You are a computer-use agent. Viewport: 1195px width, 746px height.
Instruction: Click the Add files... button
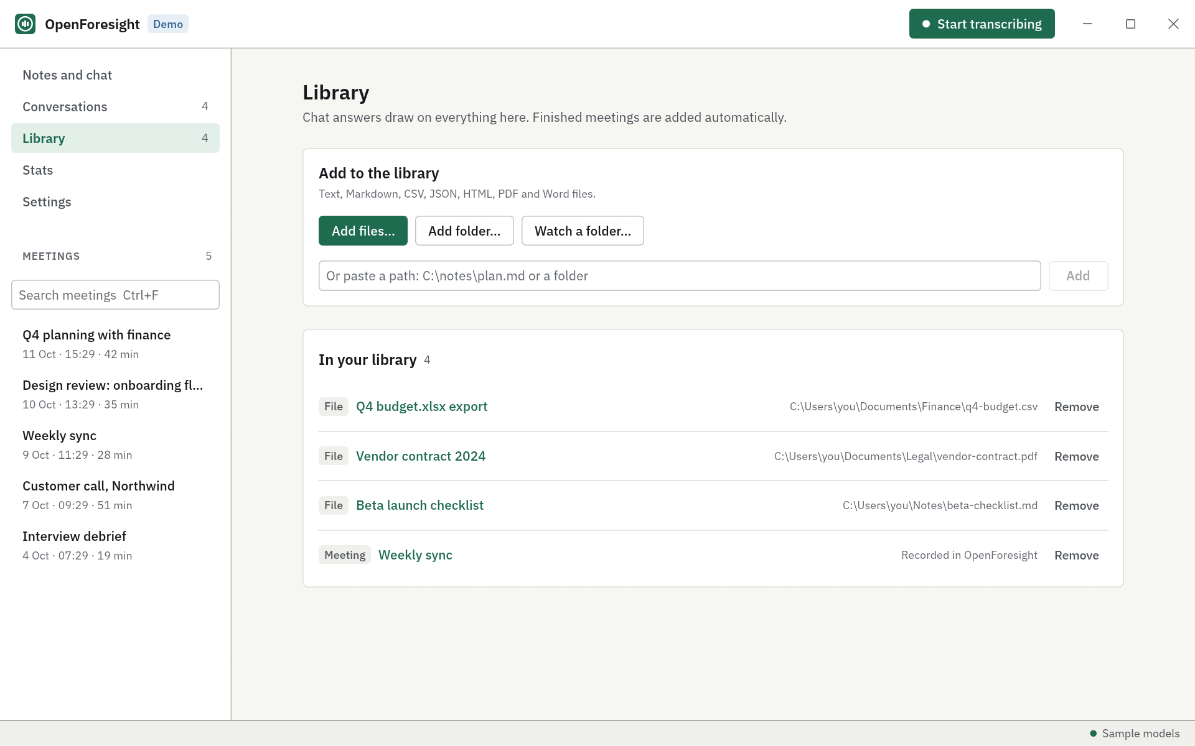tap(363, 231)
